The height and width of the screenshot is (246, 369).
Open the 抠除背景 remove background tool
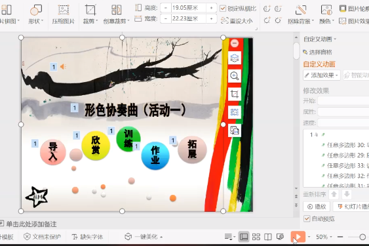[x=301, y=14]
